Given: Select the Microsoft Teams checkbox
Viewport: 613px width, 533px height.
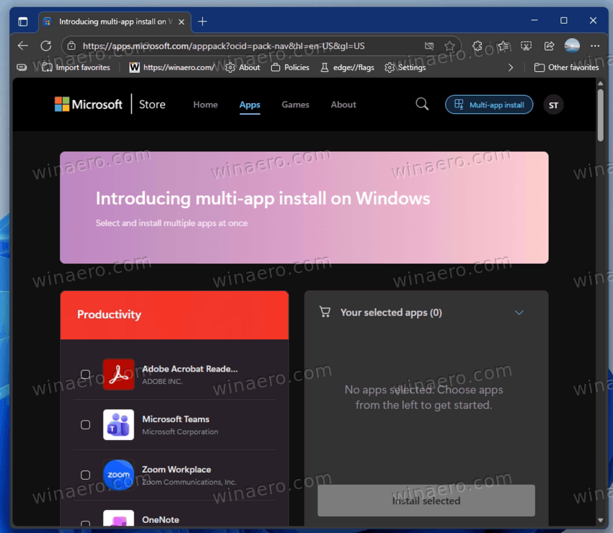Looking at the screenshot, I should 85,424.
